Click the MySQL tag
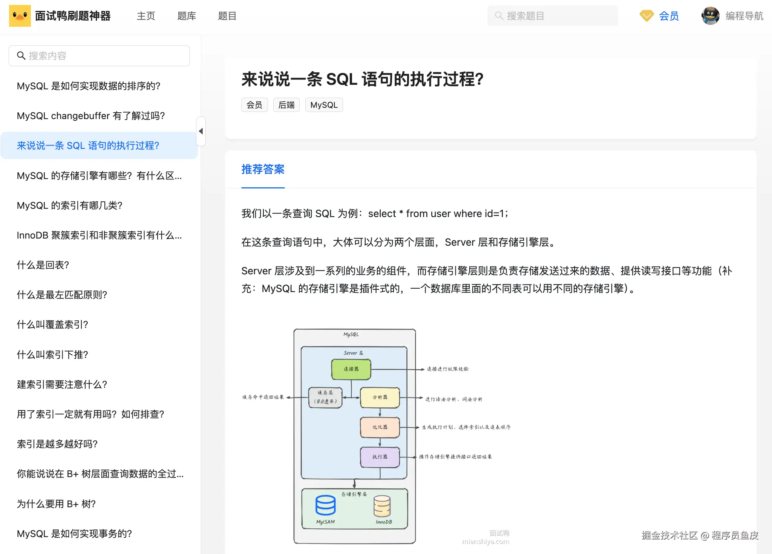 [x=324, y=105]
